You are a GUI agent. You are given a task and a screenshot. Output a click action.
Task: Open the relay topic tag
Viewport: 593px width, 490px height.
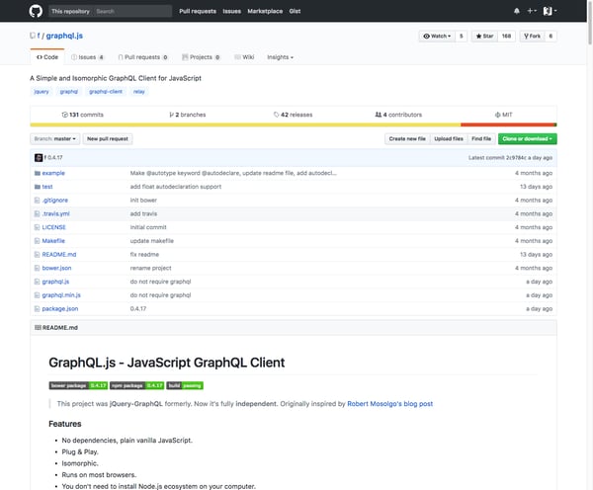138,92
